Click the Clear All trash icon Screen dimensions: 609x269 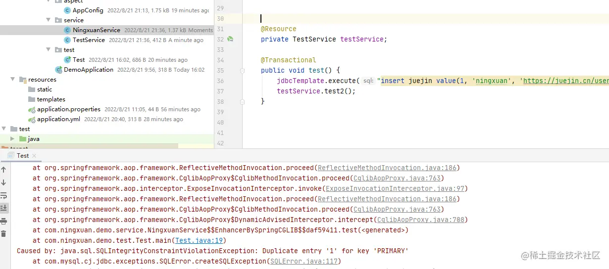3,234
